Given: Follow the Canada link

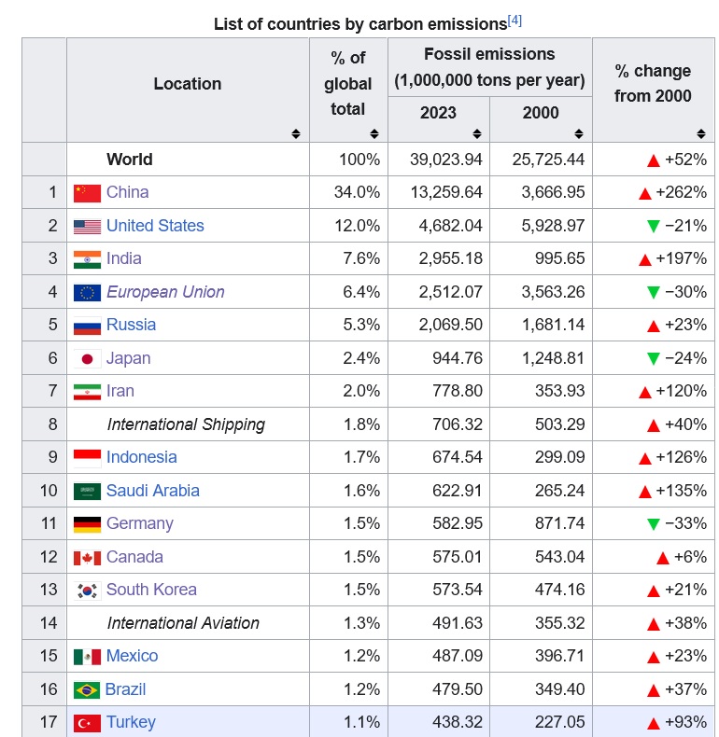Looking at the screenshot, I should point(134,557).
